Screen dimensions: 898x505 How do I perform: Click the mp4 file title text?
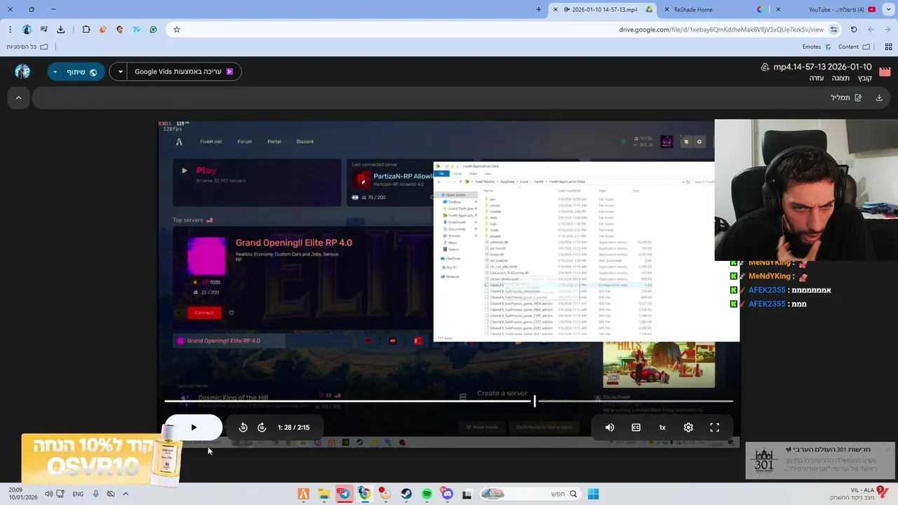tap(822, 67)
